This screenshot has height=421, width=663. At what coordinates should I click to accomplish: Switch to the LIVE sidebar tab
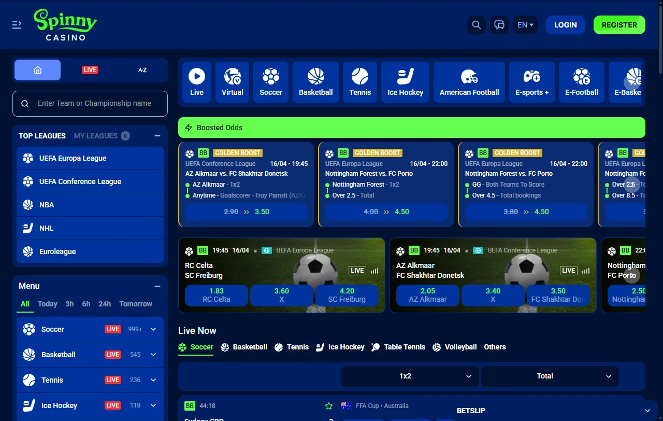(90, 70)
